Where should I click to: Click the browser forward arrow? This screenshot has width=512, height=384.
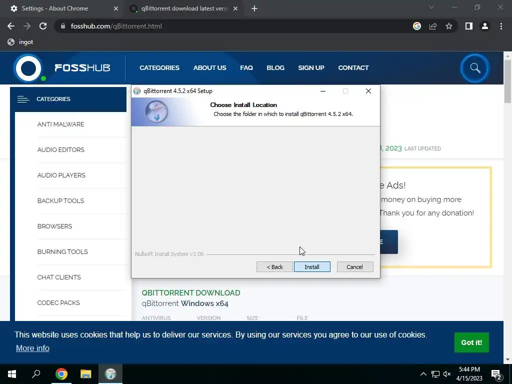click(x=27, y=26)
